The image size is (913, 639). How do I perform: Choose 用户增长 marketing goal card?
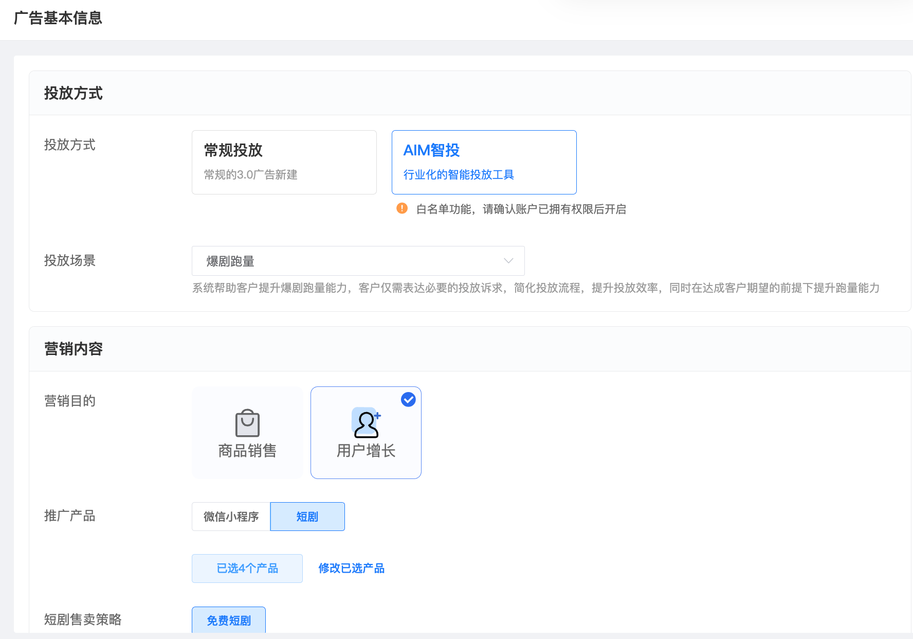[x=366, y=433]
